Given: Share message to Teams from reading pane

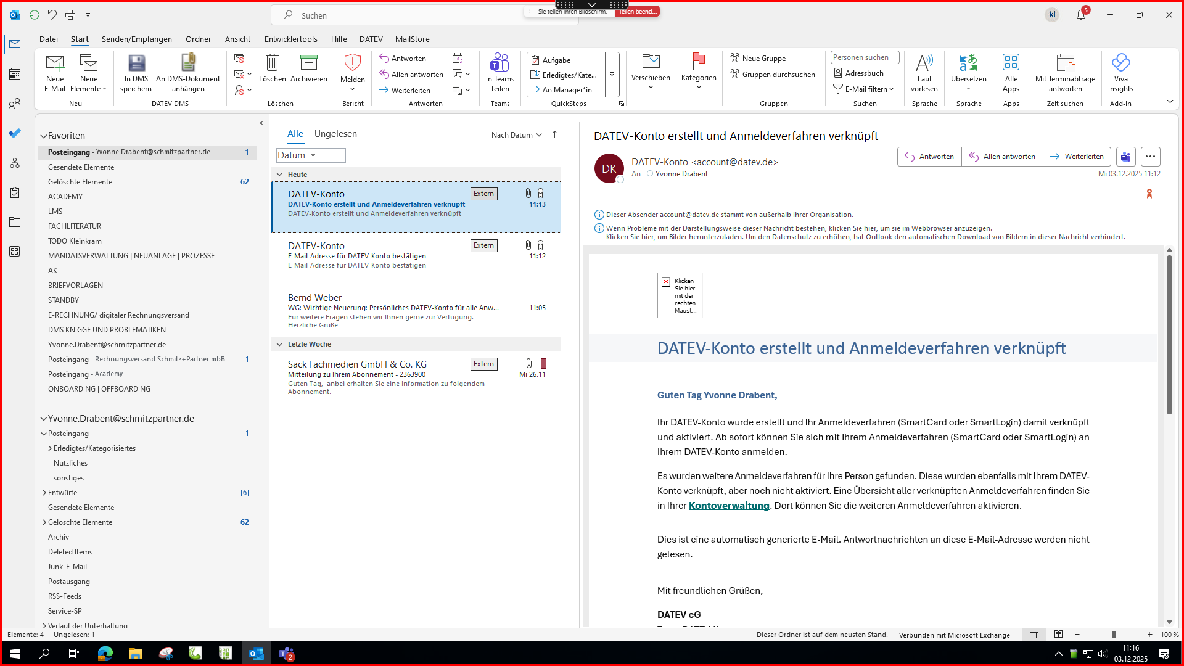Looking at the screenshot, I should (1125, 157).
